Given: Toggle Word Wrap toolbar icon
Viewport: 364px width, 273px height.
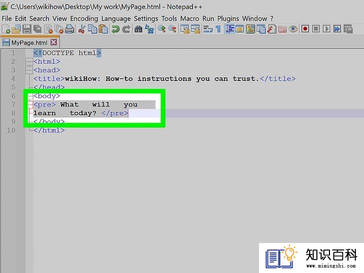Looking at the screenshot, I should coord(207,29).
